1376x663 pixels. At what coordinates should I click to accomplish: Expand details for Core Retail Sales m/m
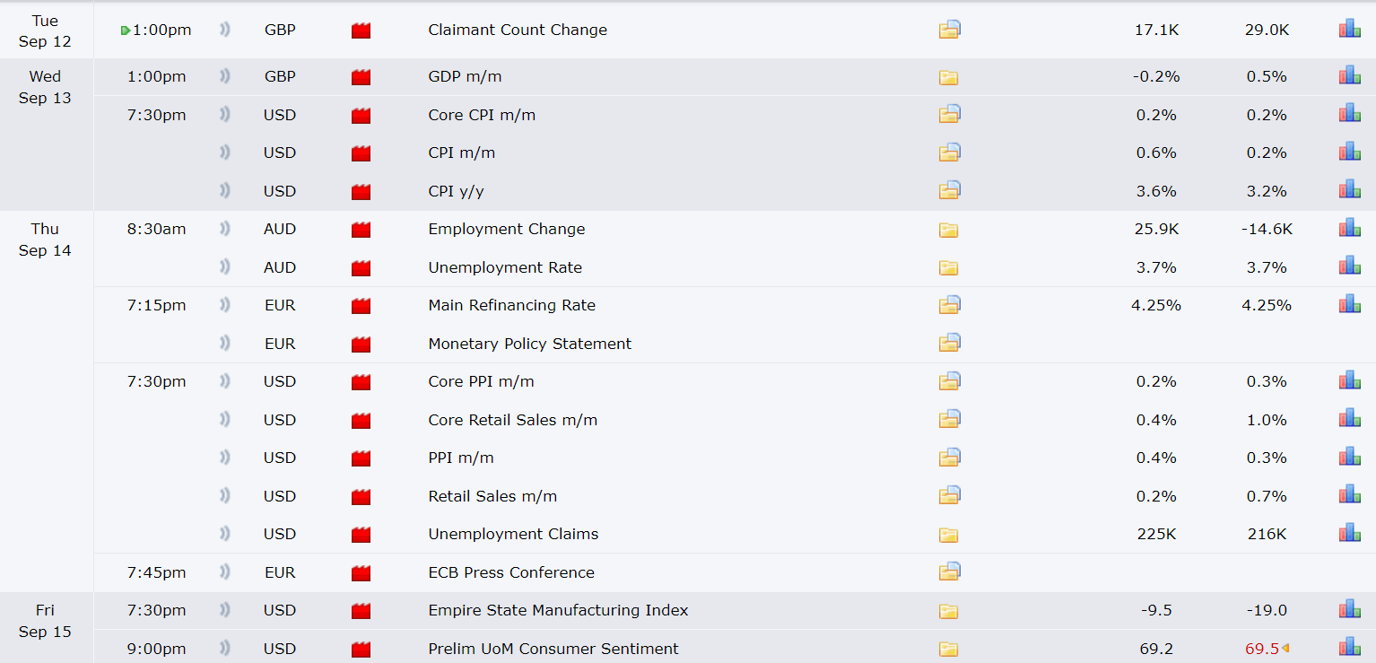click(x=950, y=419)
